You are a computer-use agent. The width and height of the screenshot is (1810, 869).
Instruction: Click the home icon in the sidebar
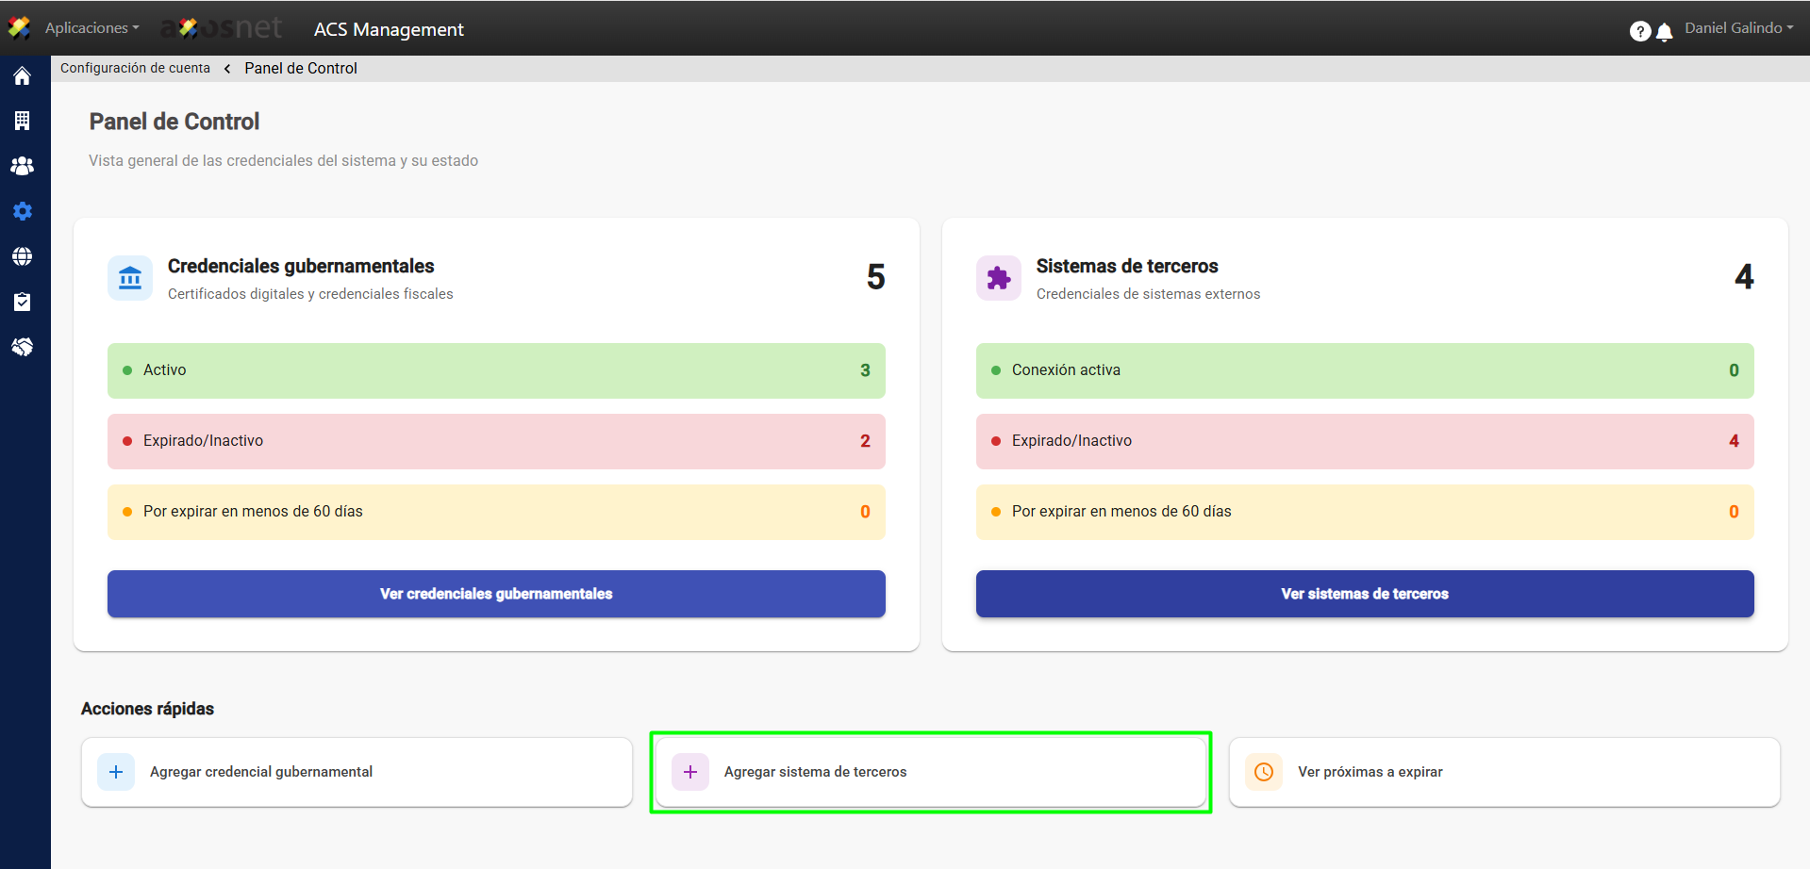pyautogui.click(x=22, y=75)
